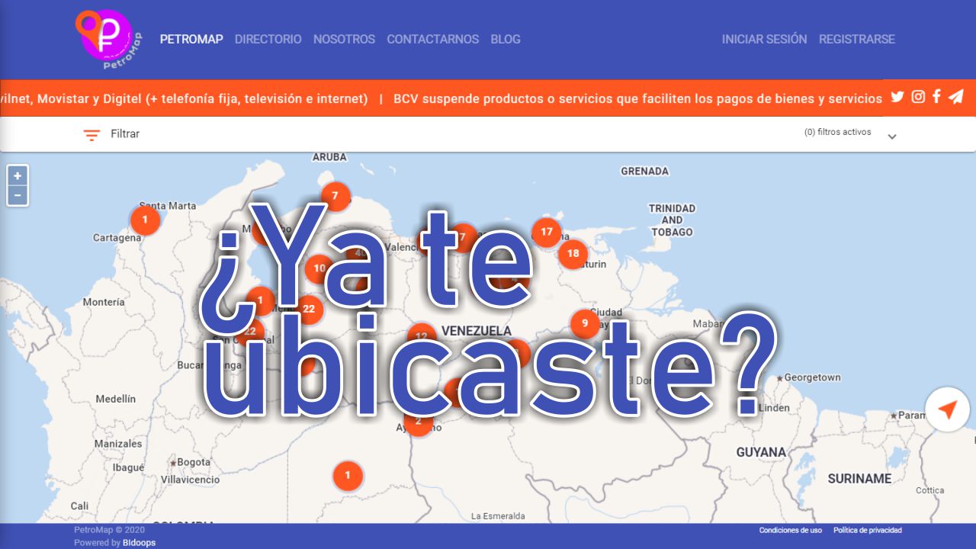Click the (0) filtros activos text

[x=838, y=132]
